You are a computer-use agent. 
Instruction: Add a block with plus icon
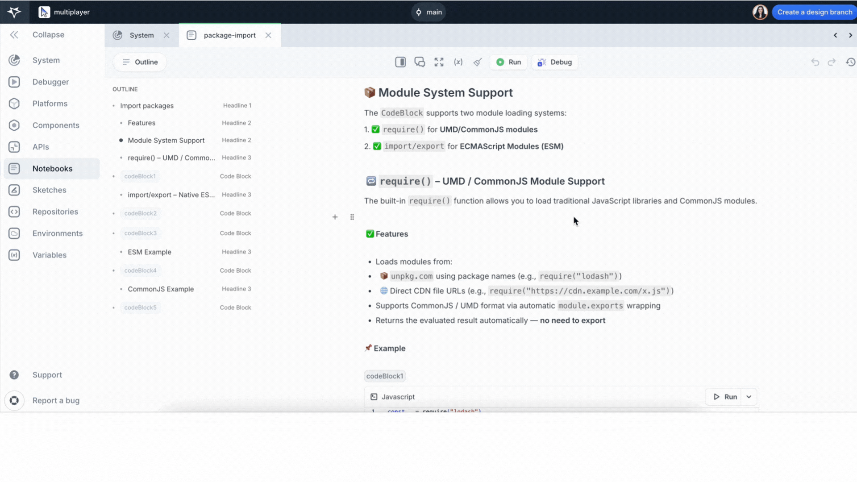coord(335,217)
